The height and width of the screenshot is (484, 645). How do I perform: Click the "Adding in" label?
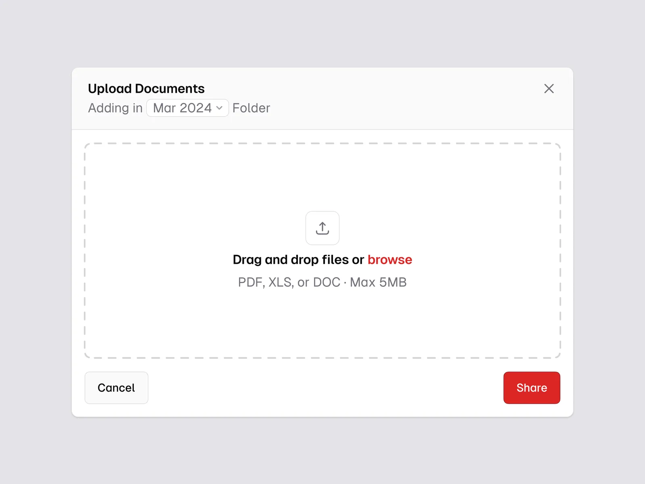115,108
